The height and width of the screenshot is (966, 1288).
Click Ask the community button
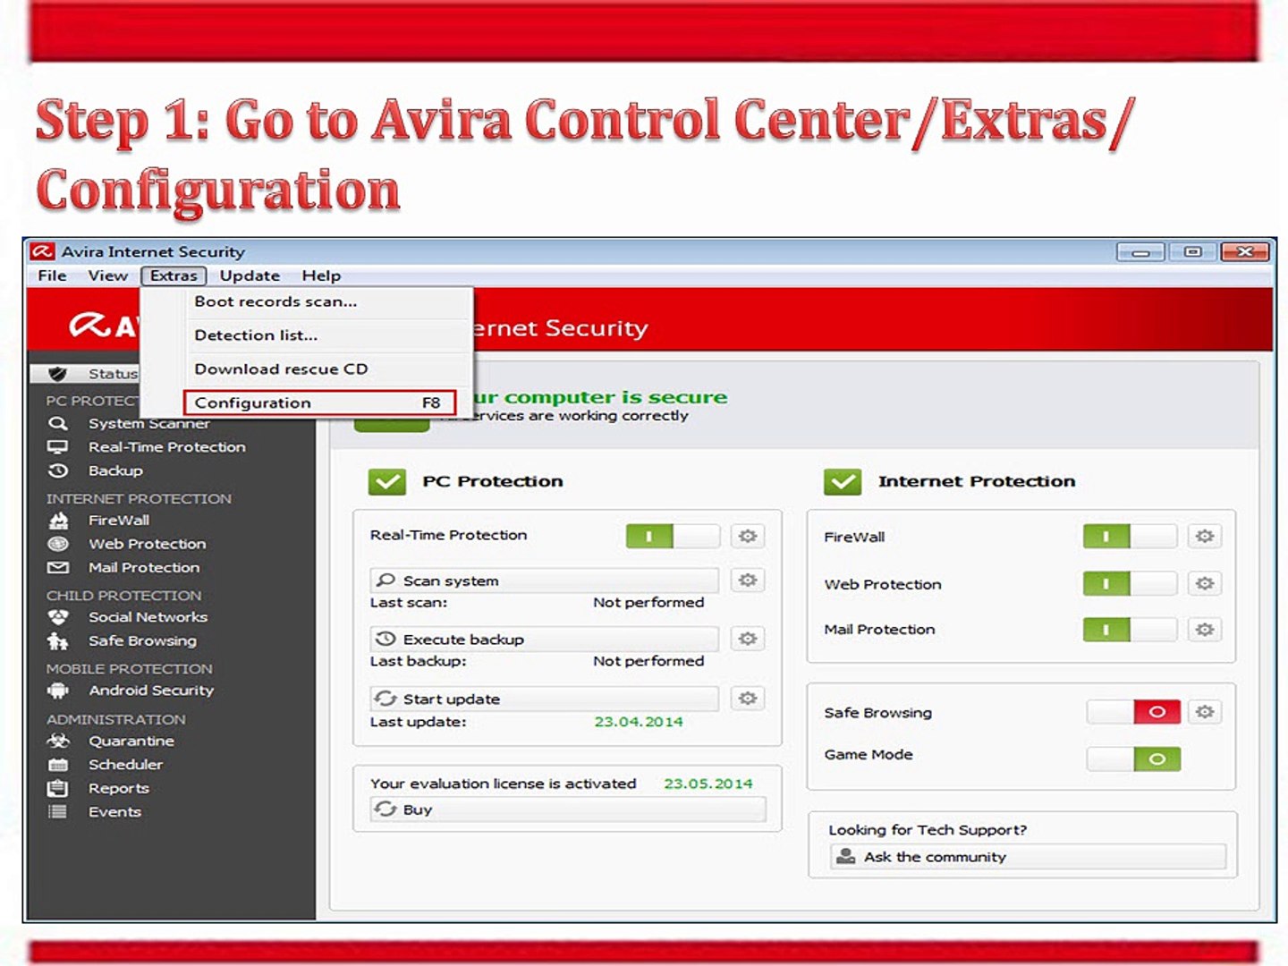1028,857
